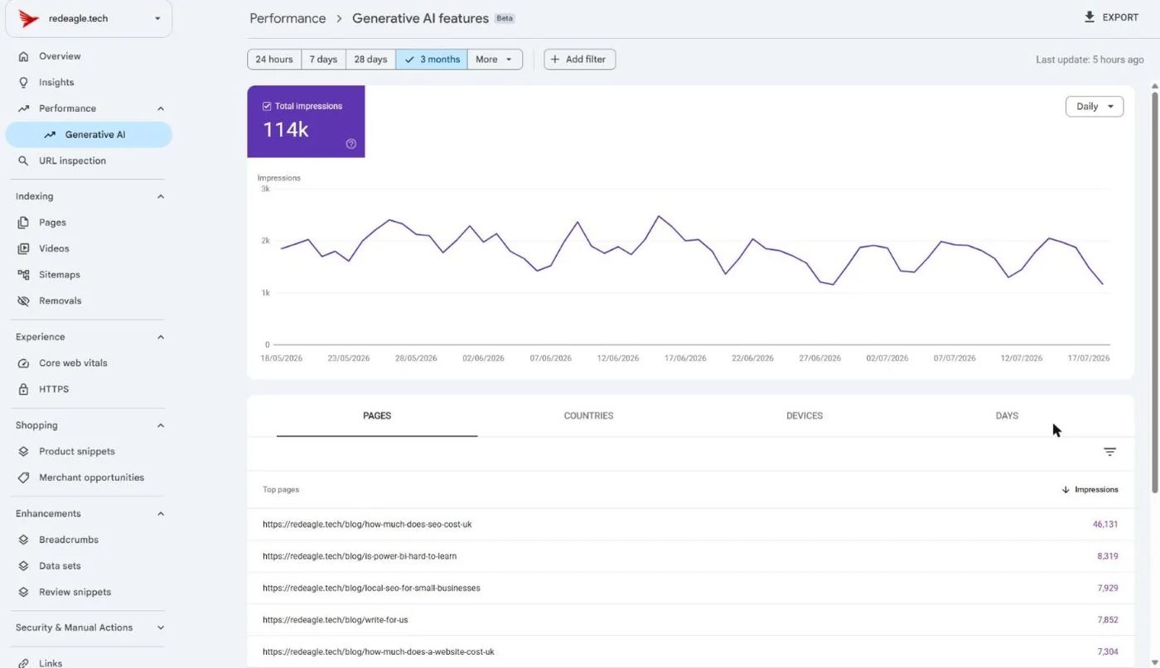Select the 28 days date range
The width and height of the screenshot is (1160, 668).
pos(370,60)
